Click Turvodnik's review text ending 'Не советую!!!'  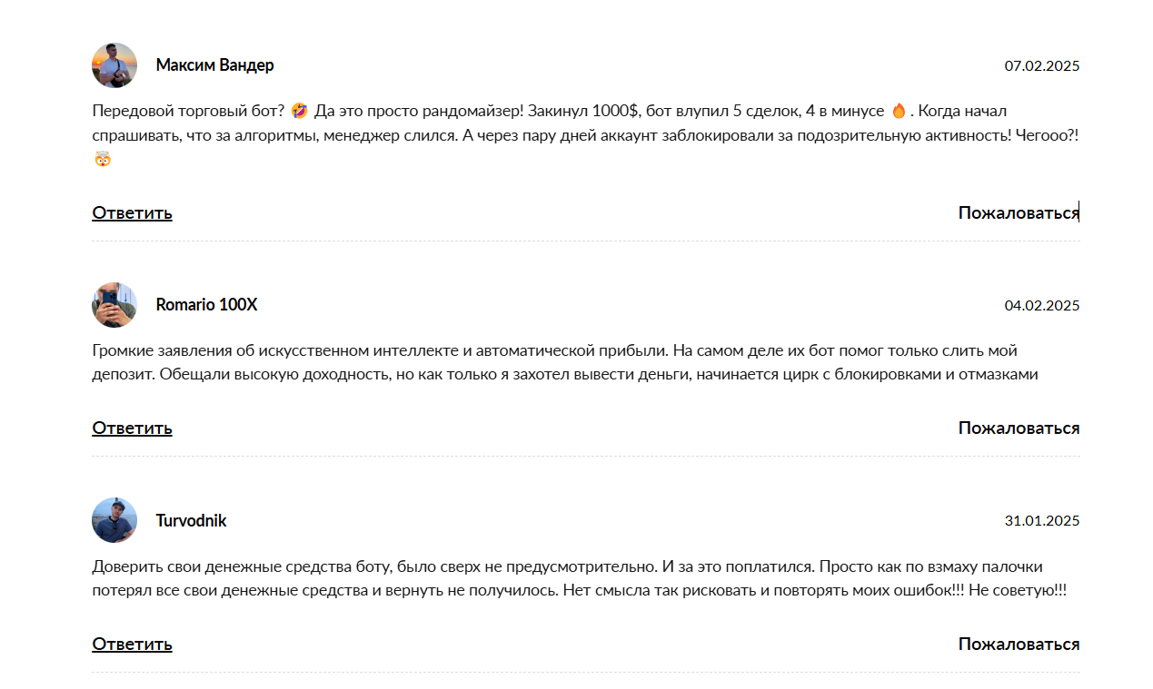580,578
